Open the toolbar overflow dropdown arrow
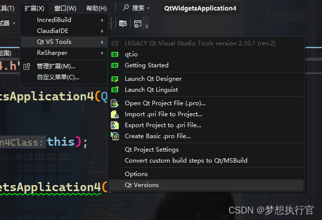The width and height of the screenshot is (322, 220). [x=147, y=26]
